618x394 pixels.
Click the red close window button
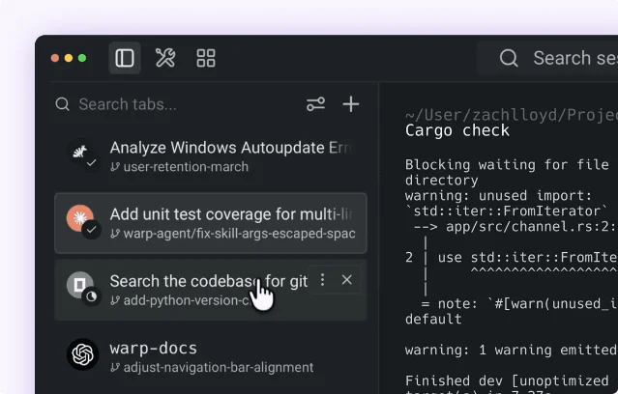point(55,58)
